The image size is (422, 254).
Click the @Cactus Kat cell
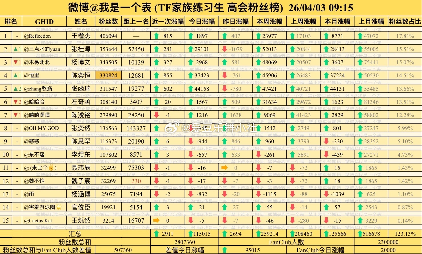pos(44,221)
